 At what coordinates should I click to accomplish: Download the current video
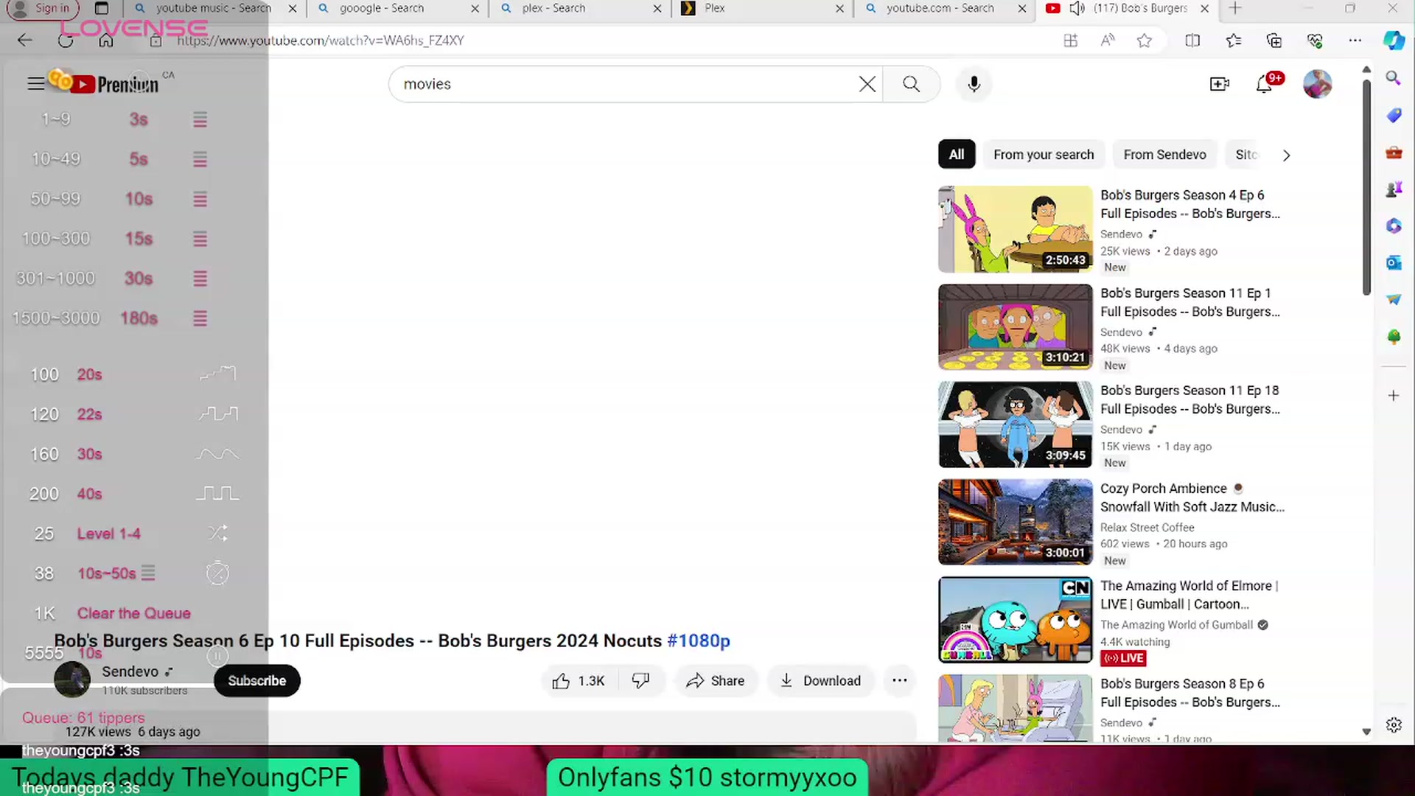[x=820, y=681]
